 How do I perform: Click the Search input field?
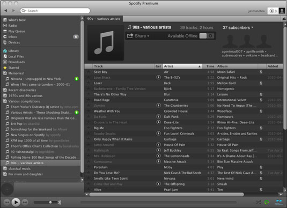click(x=55, y=11)
